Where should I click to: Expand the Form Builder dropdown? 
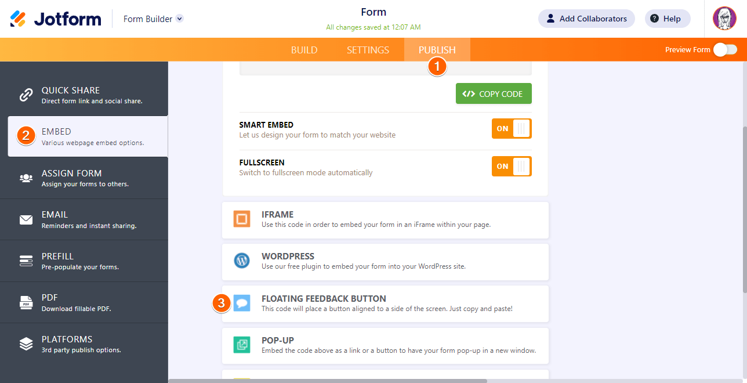click(x=180, y=19)
